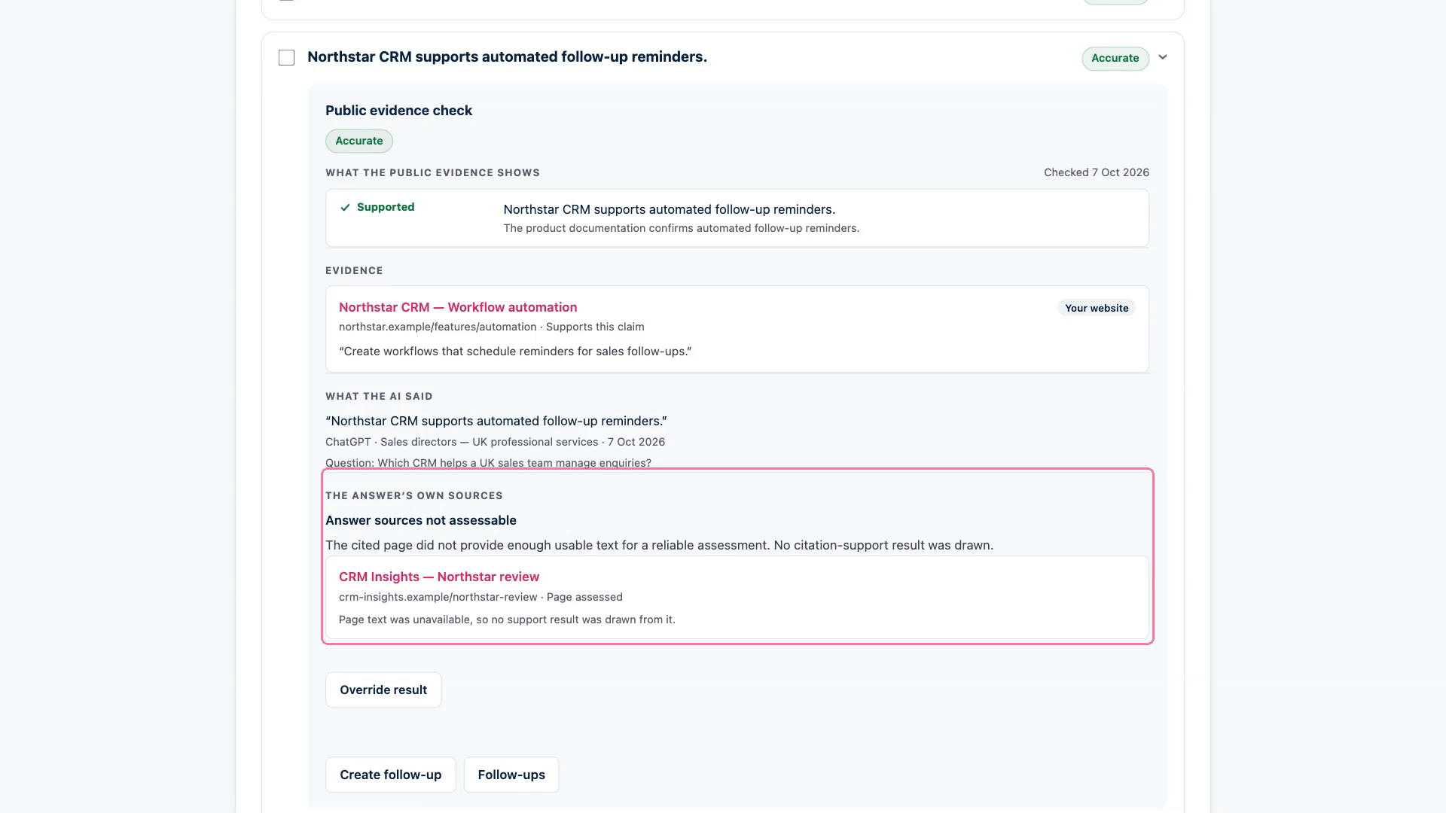This screenshot has width=1446, height=813.
Task: Click the Checked 7 Oct 2026 date text
Action: [1097, 172]
